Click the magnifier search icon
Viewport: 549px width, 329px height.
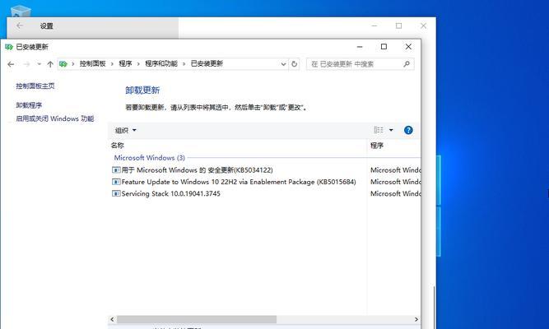[406, 64]
